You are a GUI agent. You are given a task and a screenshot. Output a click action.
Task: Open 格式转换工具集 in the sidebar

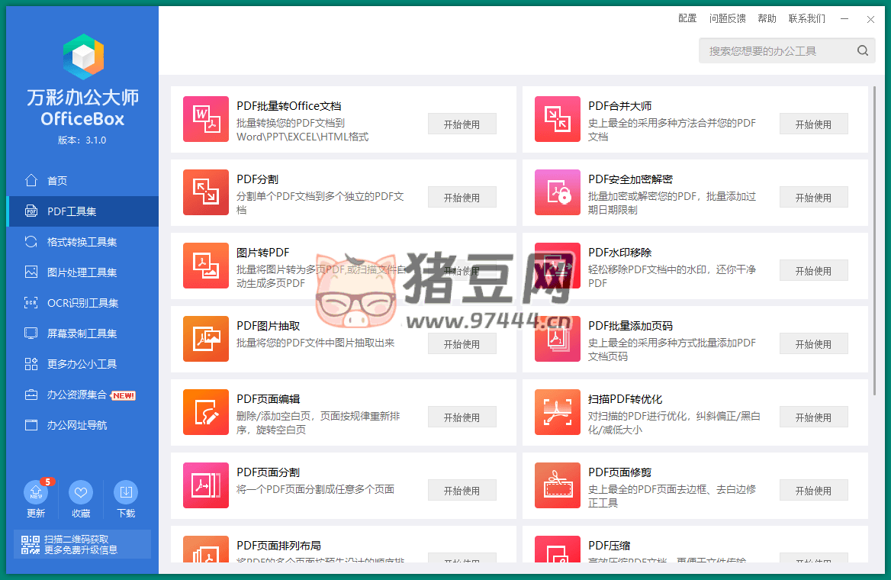click(82, 242)
